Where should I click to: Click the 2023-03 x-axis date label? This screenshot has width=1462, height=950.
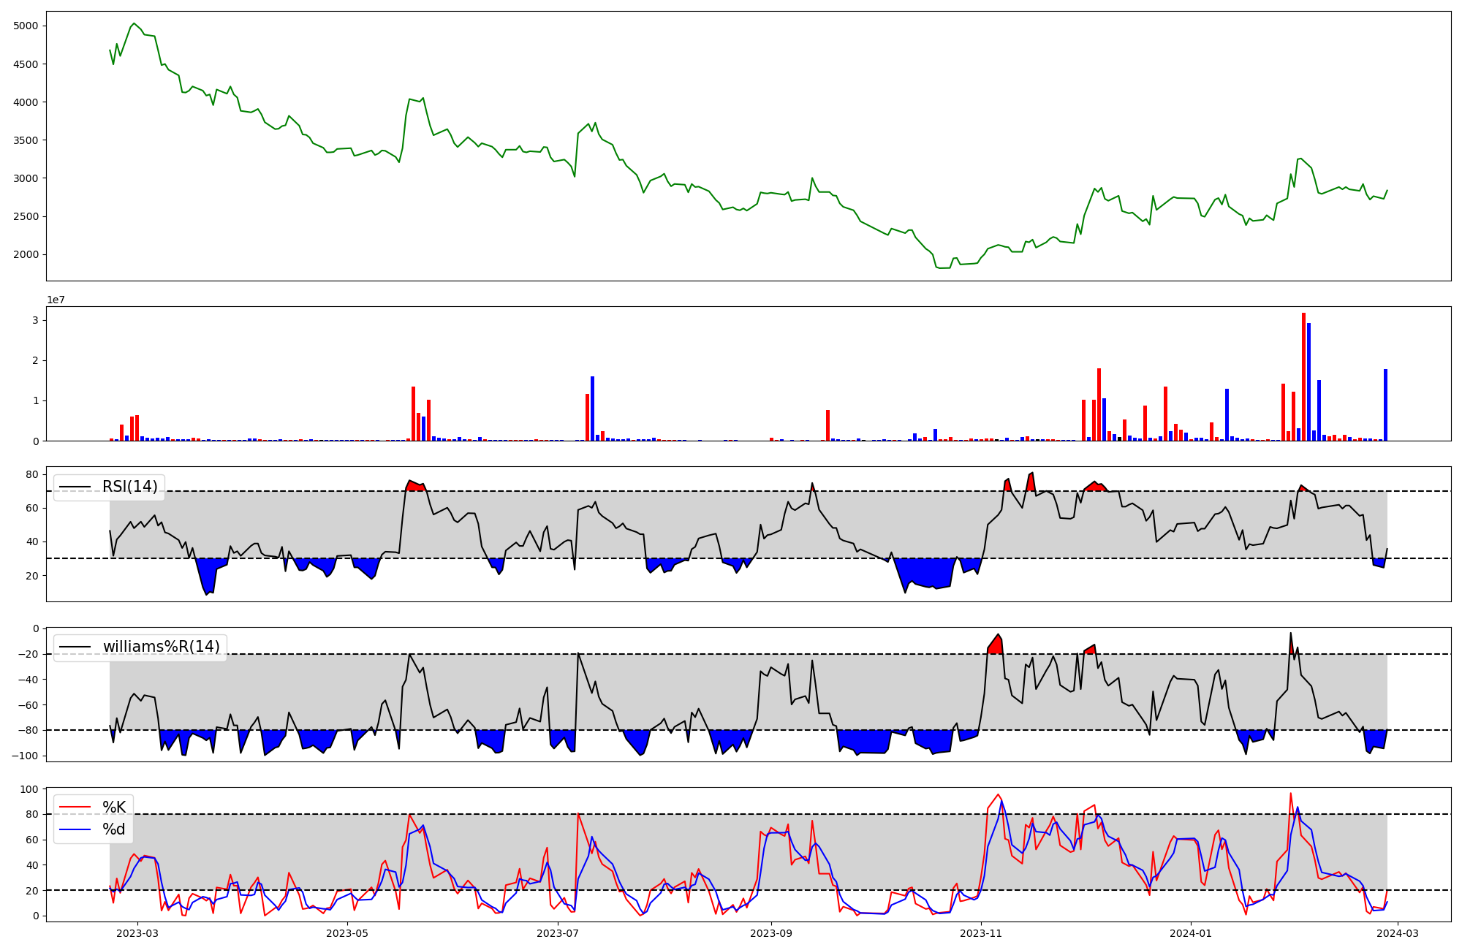click(x=137, y=933)
